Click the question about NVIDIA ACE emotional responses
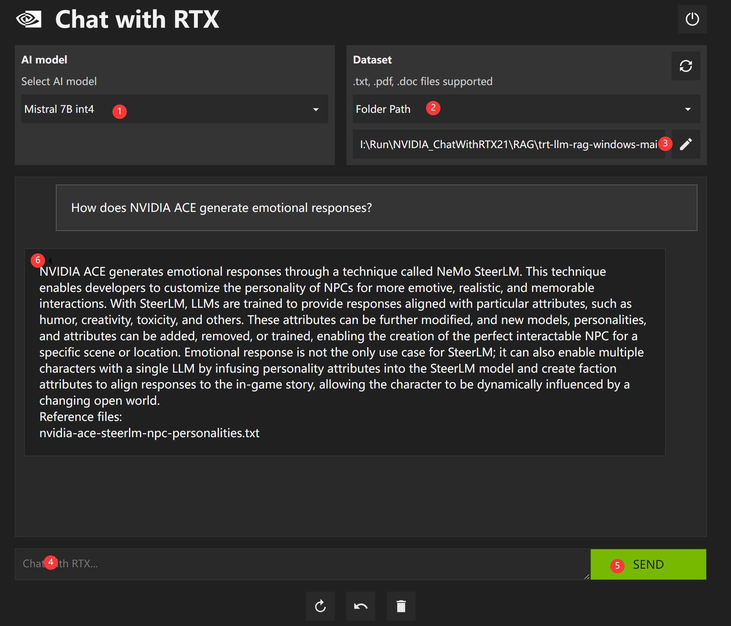Screen dimensions: 731x626 (x=376, y=208)
